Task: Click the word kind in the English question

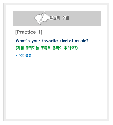Action: click(x=64, y=41)
